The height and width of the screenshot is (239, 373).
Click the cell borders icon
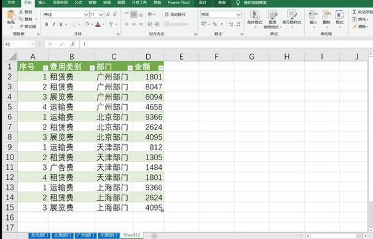[74, 24]
